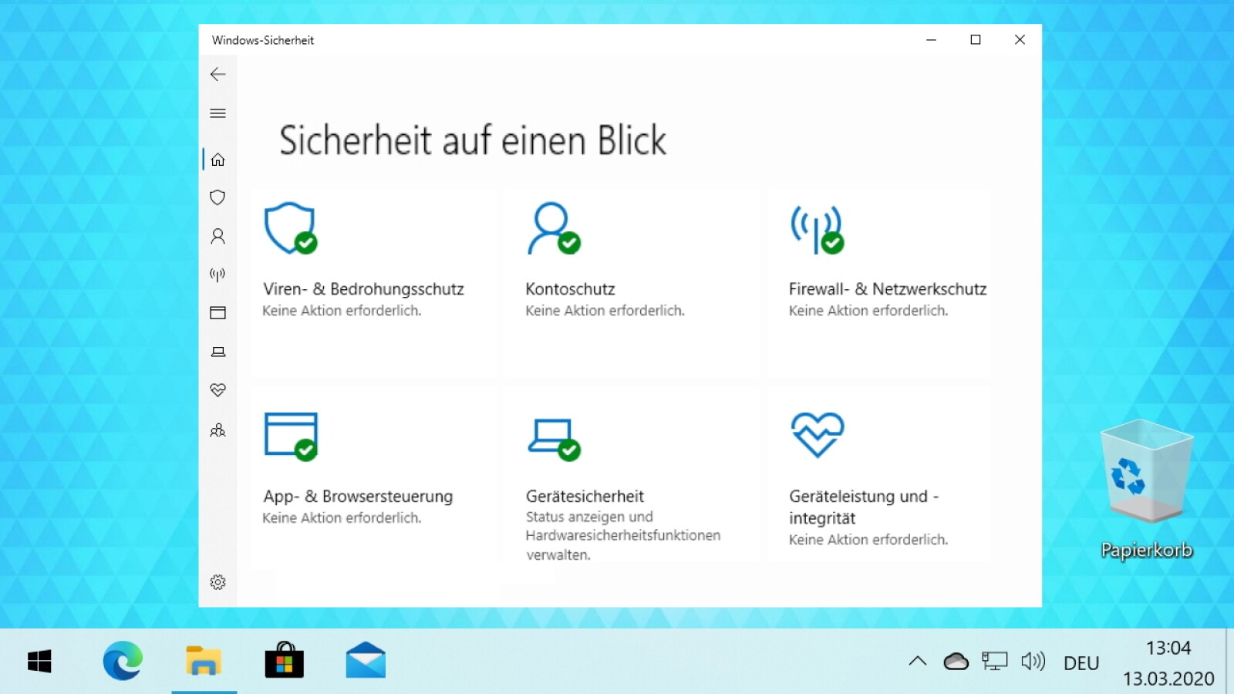Launch Microsoft Edge from taskbar
Image resolution: width=1234 pixels, height=694 pixels.
coord(123,662)
